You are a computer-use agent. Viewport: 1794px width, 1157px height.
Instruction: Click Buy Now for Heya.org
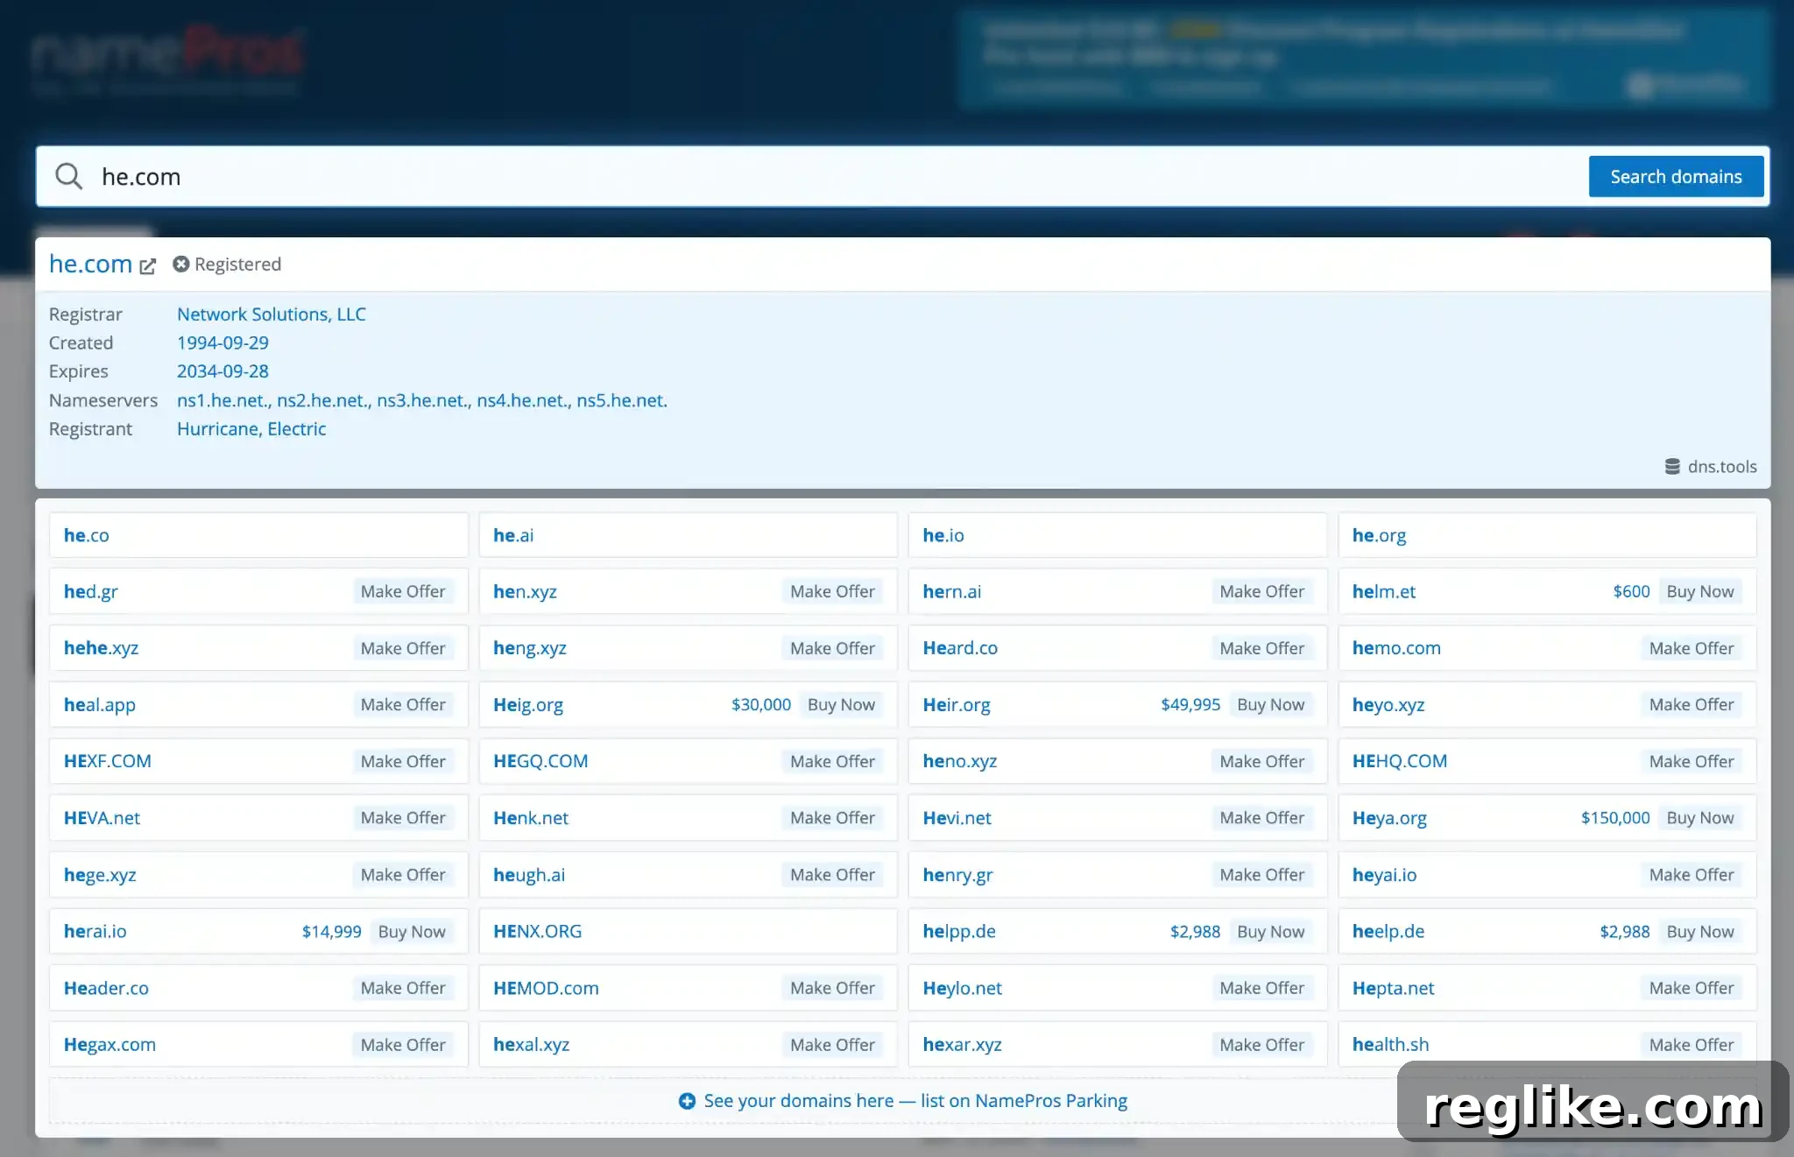pos(1699,817)
